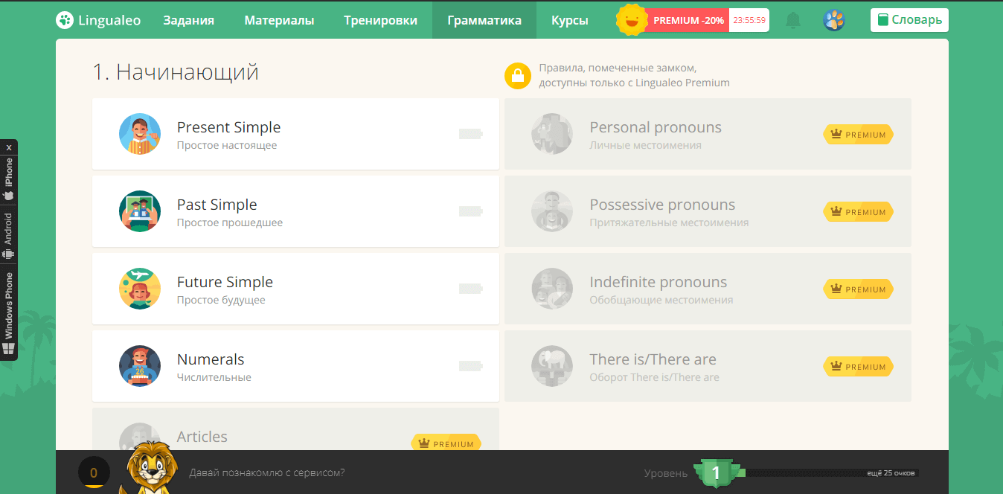The height and width of the screenshot is (494, 1003).
Task: Click the Lingualeo paw logo
Action: [65, 20]
